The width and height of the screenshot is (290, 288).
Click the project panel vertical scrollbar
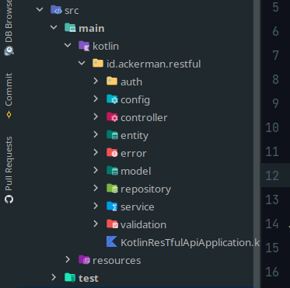(x=257, y=144)
